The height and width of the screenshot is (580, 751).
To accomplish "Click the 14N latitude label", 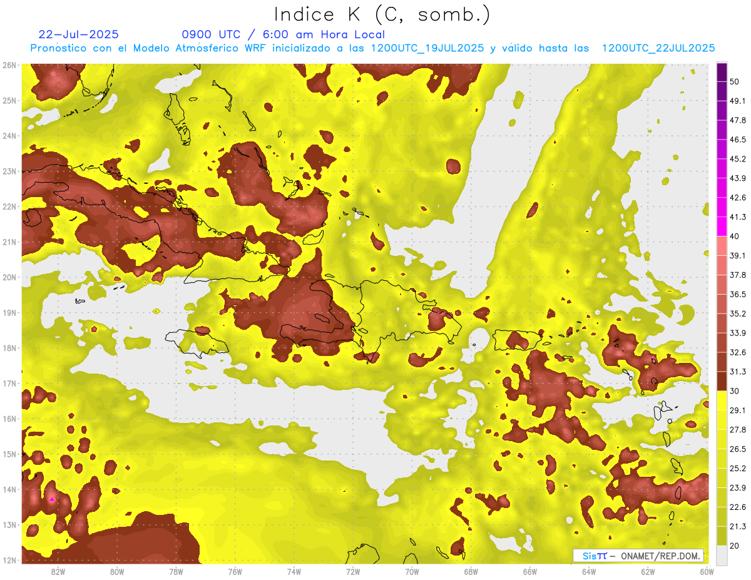I will coord(9,489).
